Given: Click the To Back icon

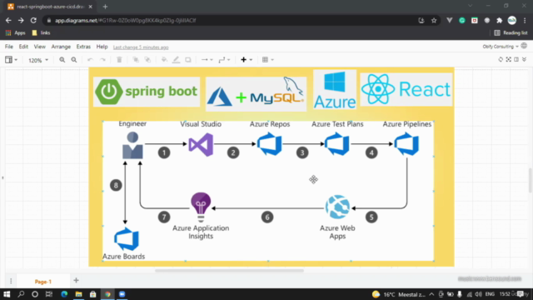Looking at the screenshot, I should point(147,60).
